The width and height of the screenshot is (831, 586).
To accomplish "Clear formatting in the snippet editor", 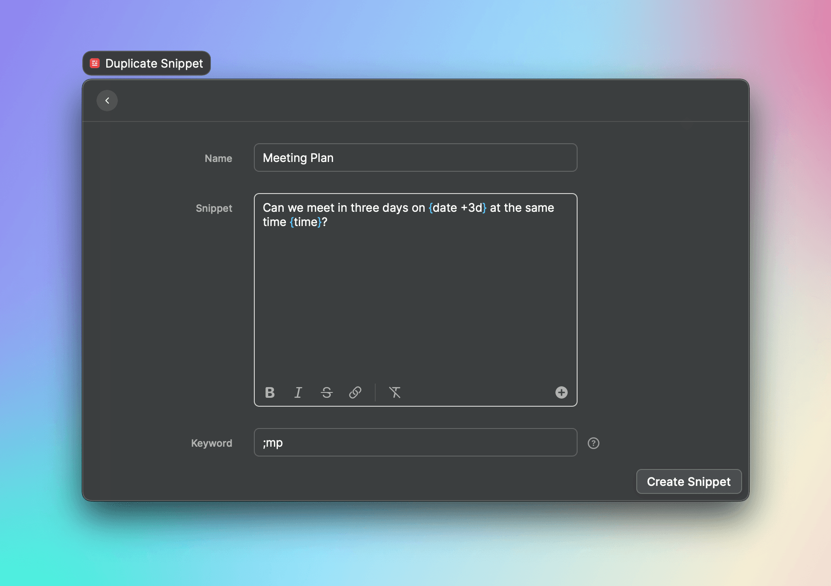I will 395,392.
